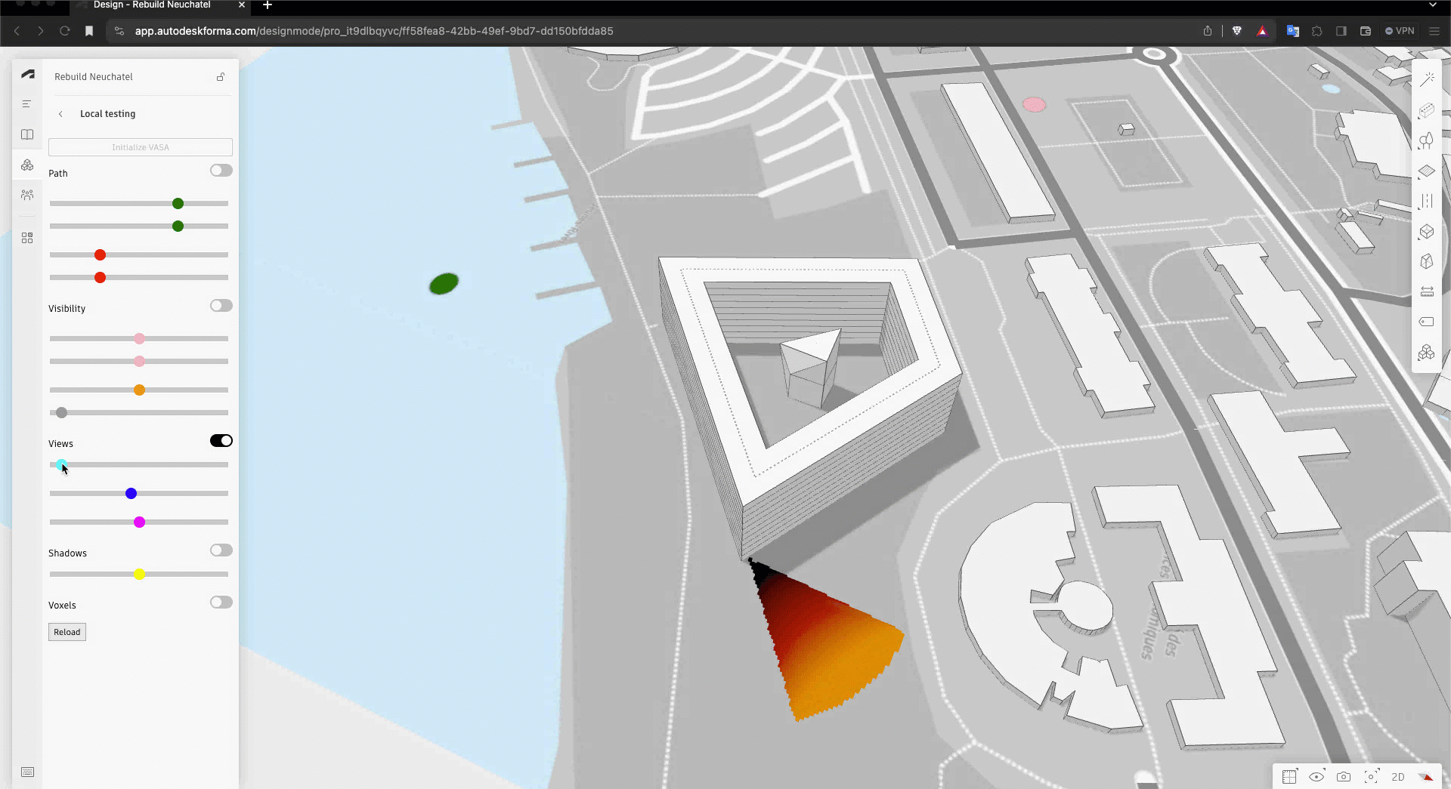Click the tag label tool icon
1451x789 pixels.
point(1426,322)
